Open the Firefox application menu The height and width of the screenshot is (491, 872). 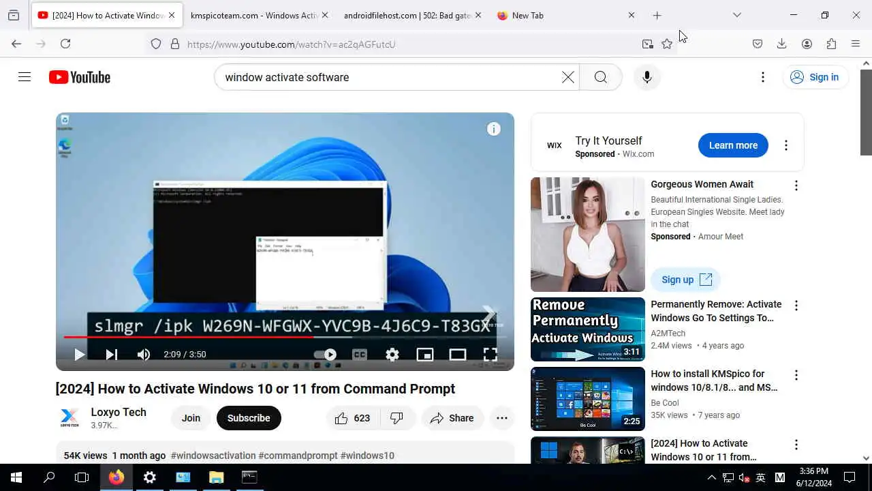click(x=856, y=44)
